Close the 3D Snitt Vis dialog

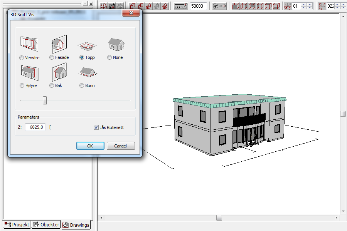coord(131,13)
